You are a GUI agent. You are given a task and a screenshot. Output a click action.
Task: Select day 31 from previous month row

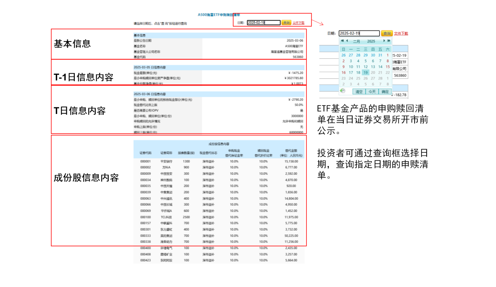[380, 55]
